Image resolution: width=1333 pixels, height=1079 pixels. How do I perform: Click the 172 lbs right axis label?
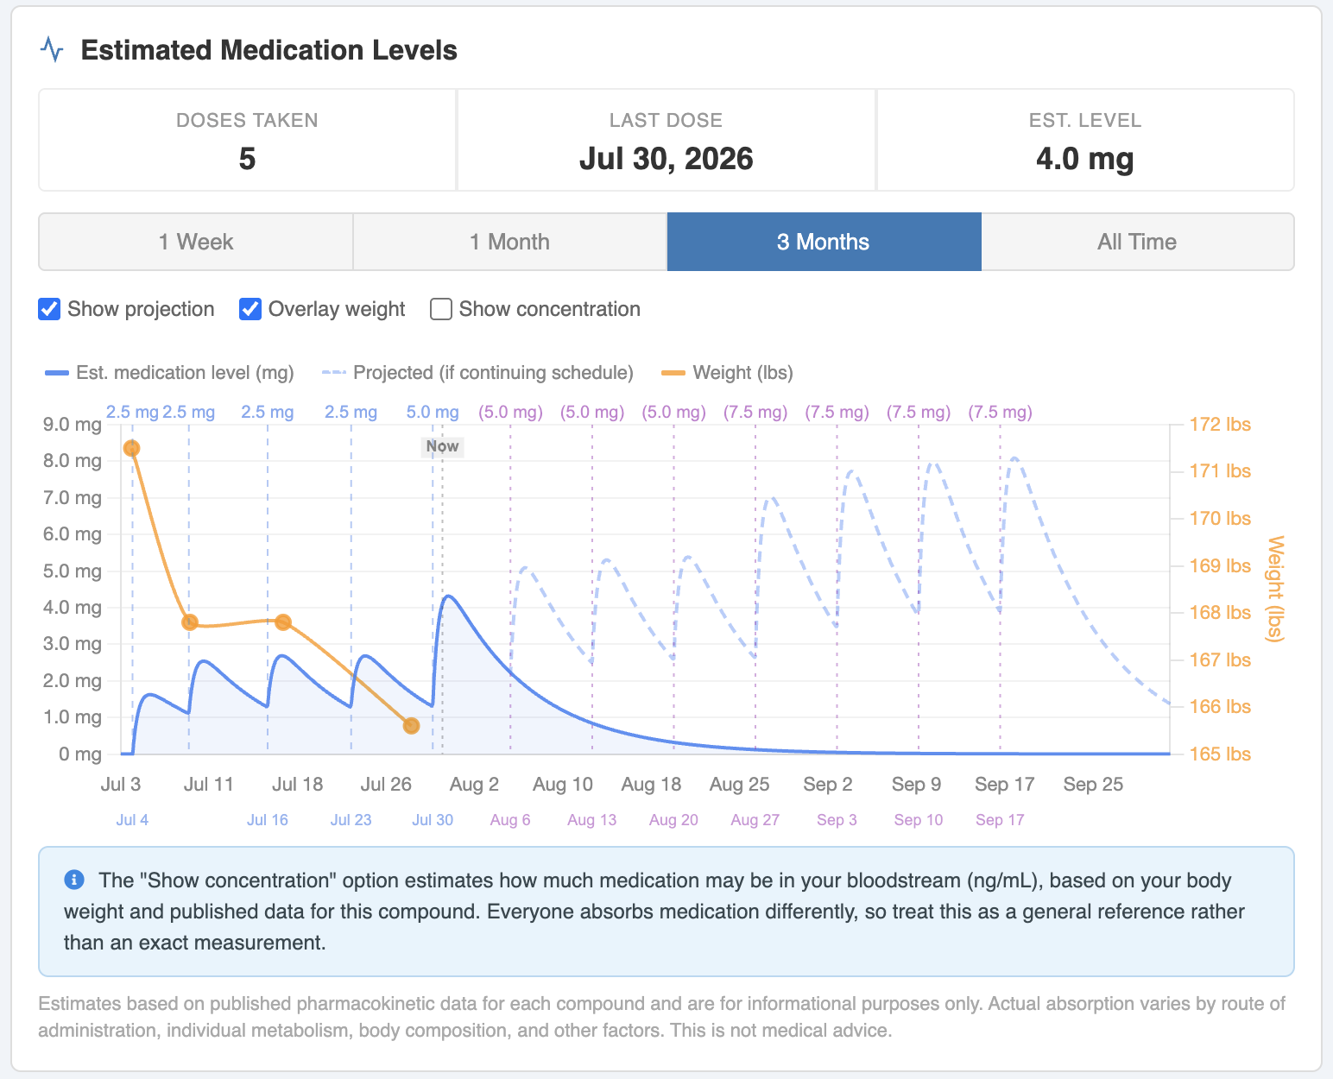coord(1220,424)
